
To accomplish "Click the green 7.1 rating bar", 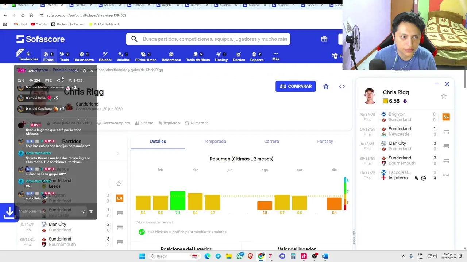I will 178,201.
